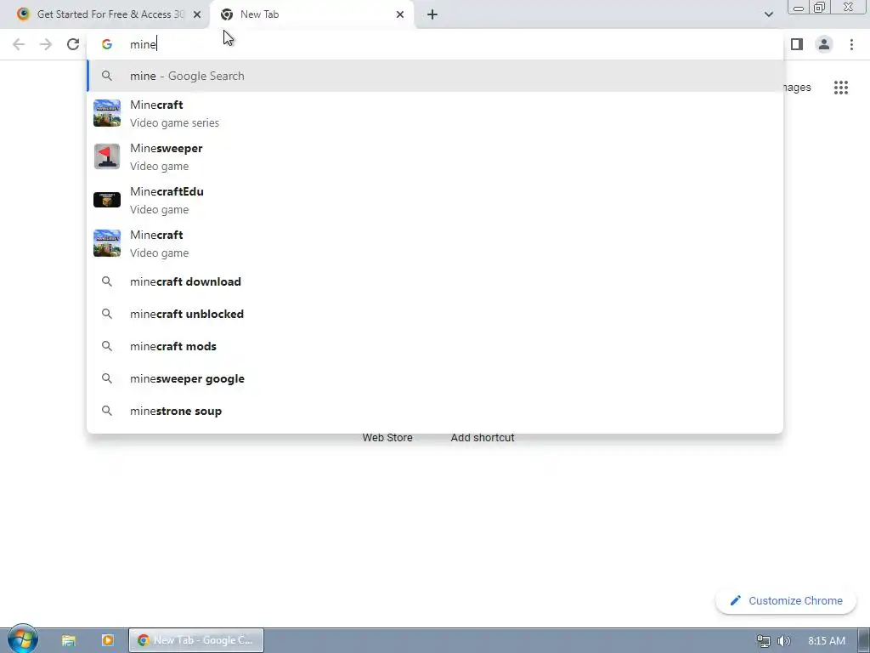
Task: Open the 8:15 AM clock
Action: (826, 641)
